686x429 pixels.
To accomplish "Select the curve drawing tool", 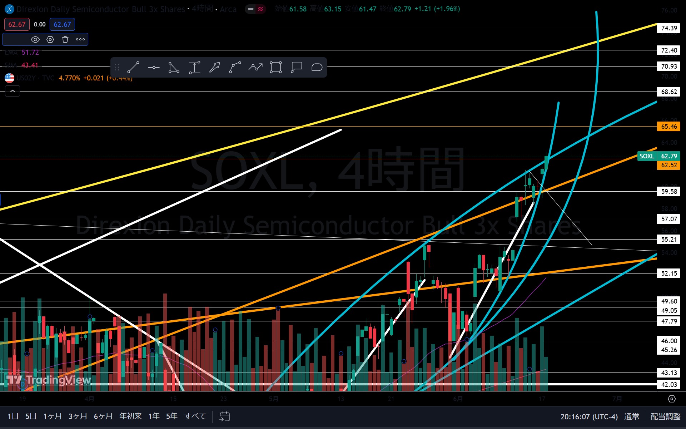I will tap(235, 67).
